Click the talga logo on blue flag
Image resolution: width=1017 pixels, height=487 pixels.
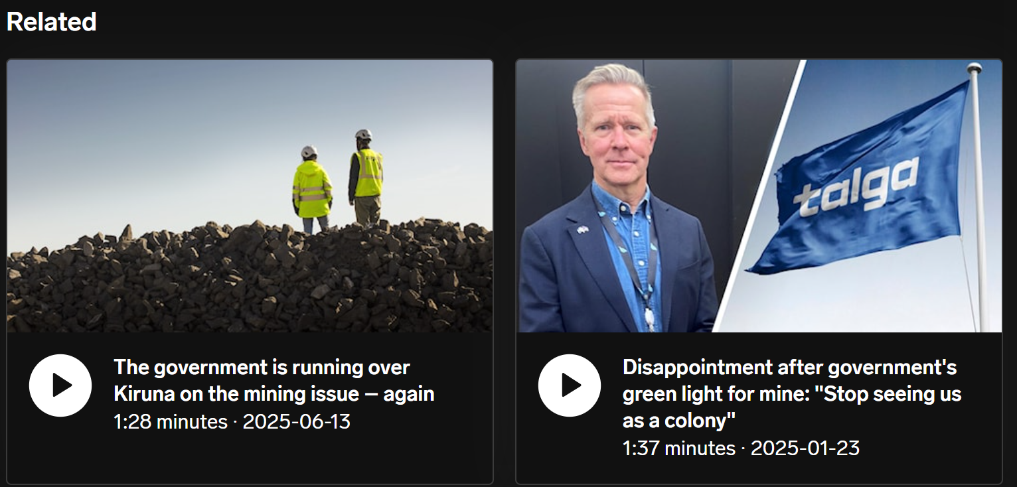(856, 186)
